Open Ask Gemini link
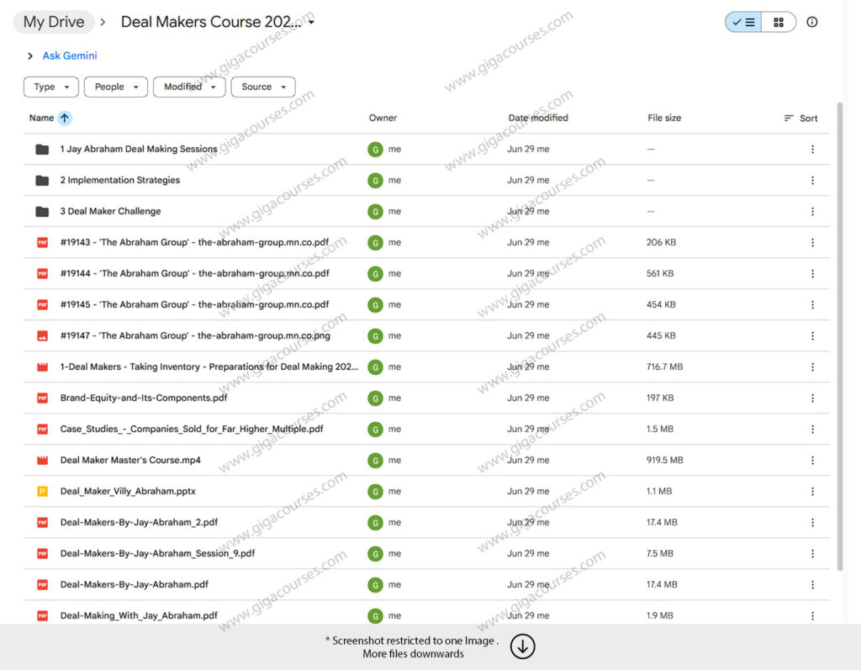Screen dimensions: 861x670 point(70,55)
